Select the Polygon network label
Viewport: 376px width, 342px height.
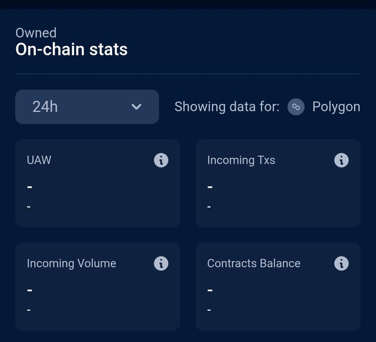click(x=336, y=107)
